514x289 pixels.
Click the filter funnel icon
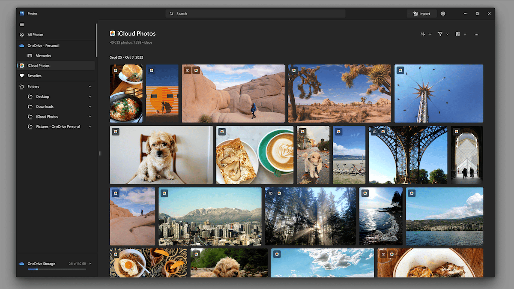pyautogui.click(x=440, y=34)
